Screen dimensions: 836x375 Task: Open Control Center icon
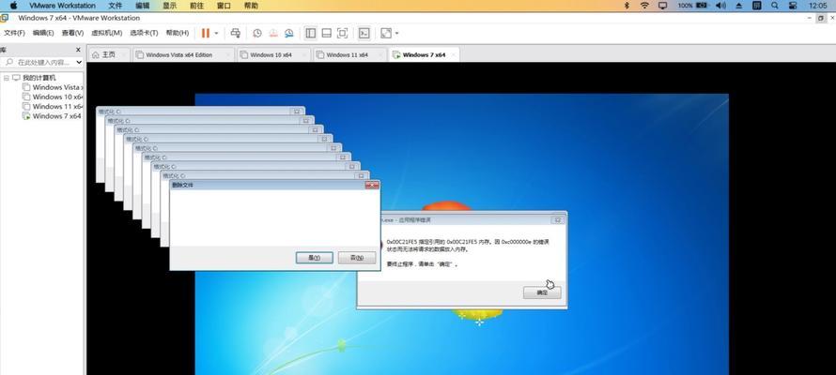point(793,6)
